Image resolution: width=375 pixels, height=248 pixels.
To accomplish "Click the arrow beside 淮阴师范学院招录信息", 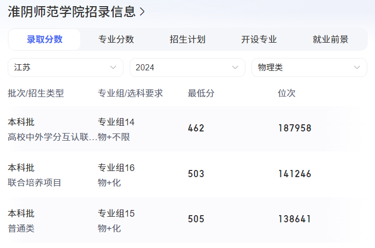I will 142,12.
